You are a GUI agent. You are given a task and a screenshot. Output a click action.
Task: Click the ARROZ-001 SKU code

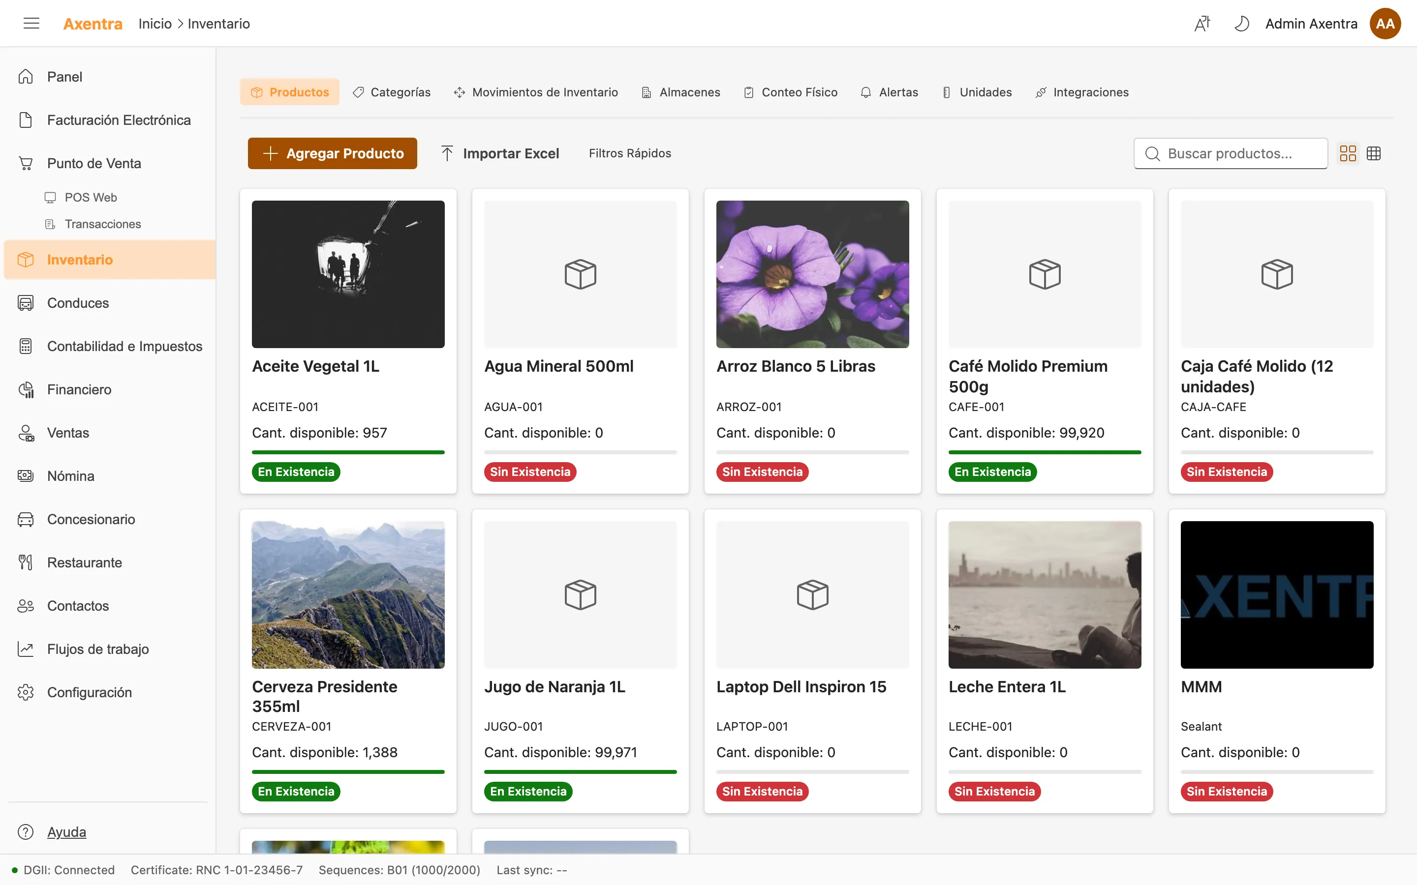coord(749,407)
